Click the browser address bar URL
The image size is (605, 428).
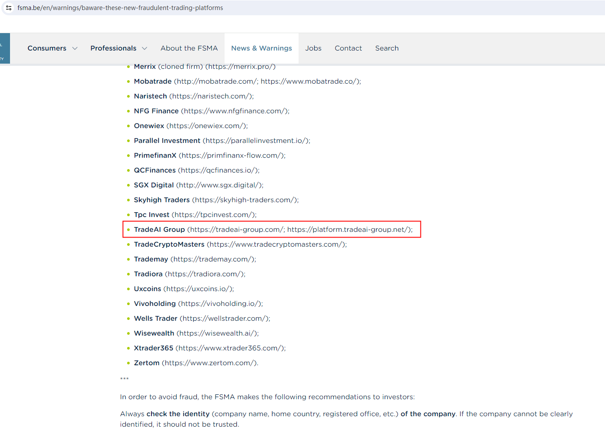[120, 8]
